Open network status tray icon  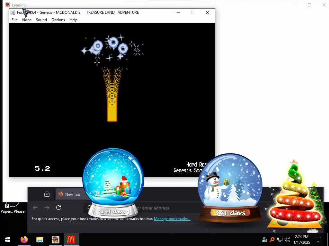coord(280,240)
